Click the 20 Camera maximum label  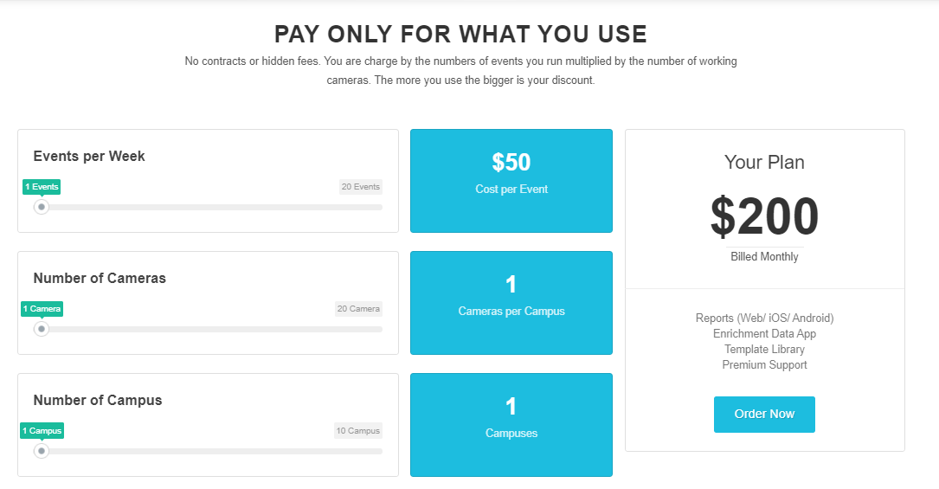[358, 308]
